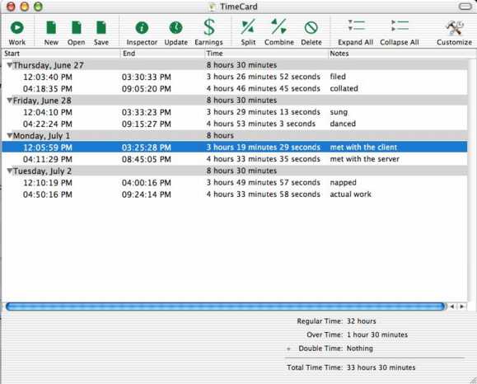Click end time 09:05:20 PM
The width and height of the screenshot is (477, 384).
pos(147,89)
